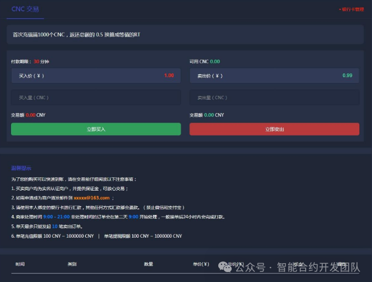Screen dimensions: 372x282
Task: Click the 单价(¥) column header
Action: coord(201,264)
